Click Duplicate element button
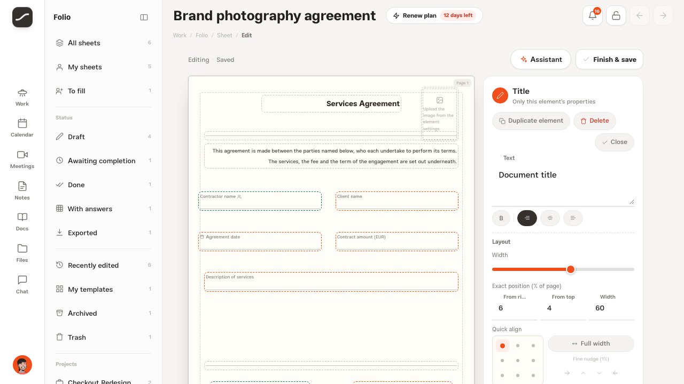This screenshot has width=684, height=384. tap(531, 121)
